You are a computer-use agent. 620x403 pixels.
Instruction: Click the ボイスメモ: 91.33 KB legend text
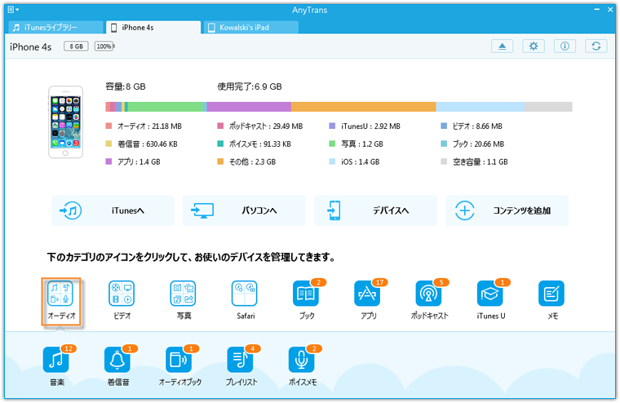pos(259,144)
